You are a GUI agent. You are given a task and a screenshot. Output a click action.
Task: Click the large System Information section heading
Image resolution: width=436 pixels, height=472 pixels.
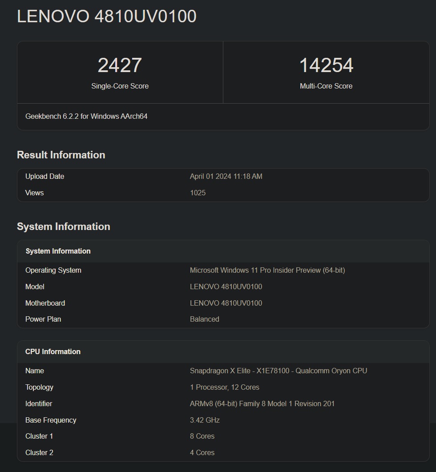click(64, 226)
